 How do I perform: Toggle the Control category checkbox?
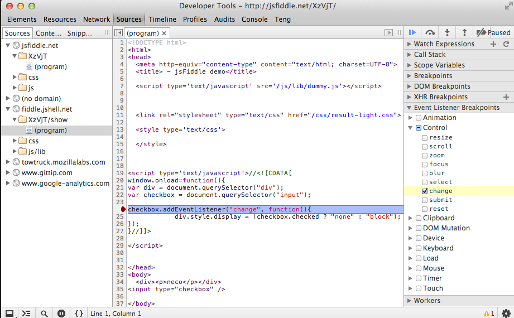418,128
